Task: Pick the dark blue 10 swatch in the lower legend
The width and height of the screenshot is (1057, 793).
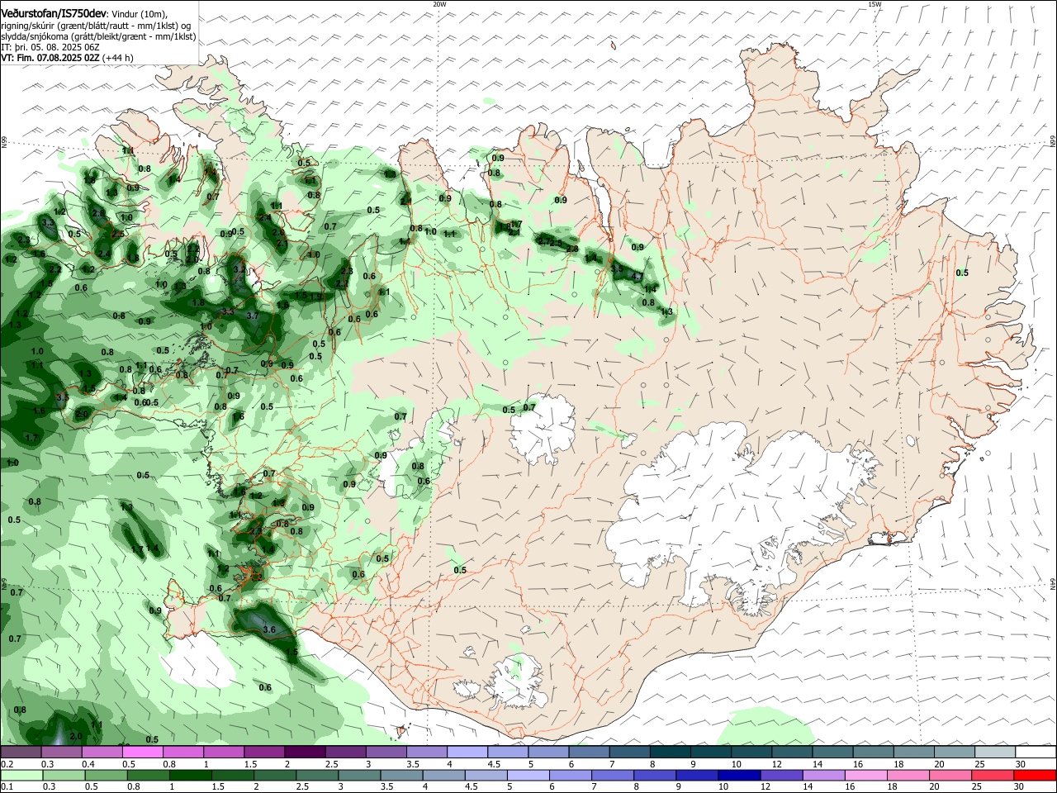Action: coord(737,775)
